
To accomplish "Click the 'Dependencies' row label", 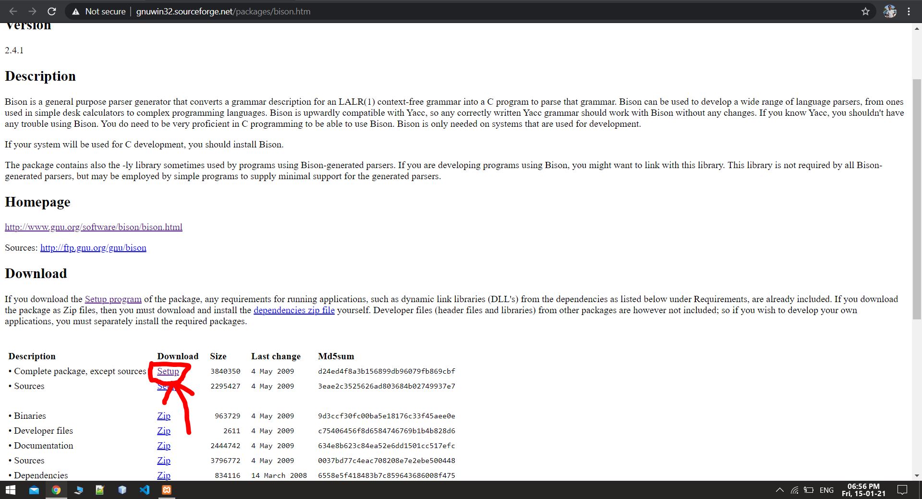I will tap(41, 475).
